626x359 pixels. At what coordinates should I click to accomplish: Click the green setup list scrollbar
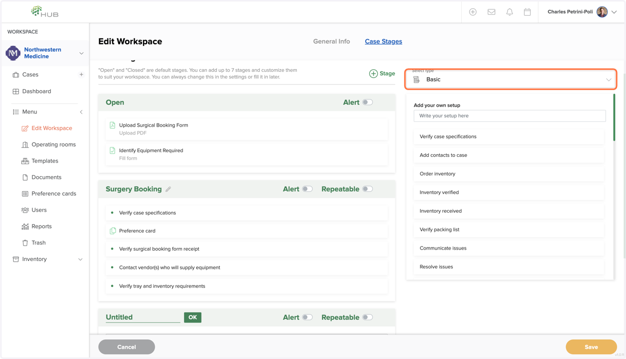614,117
